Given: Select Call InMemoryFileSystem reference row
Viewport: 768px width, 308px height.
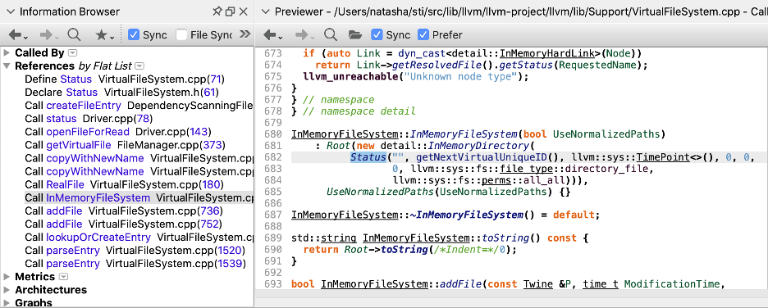Looking at the screenshot, I should pyautogui.click(x=139, y=198).
